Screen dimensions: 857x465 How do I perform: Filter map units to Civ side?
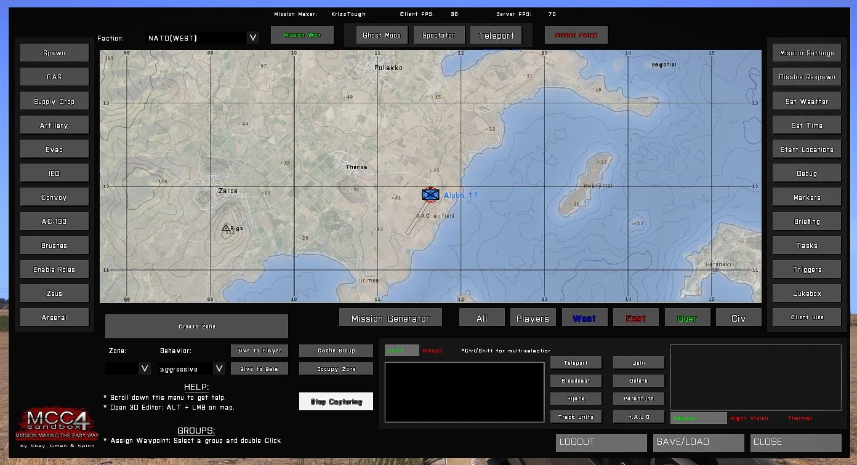(x=739, y=318)
